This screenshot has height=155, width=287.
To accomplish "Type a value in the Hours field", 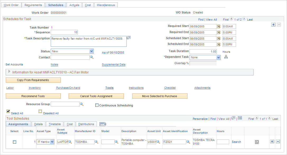I will click(x=223, y=142).
